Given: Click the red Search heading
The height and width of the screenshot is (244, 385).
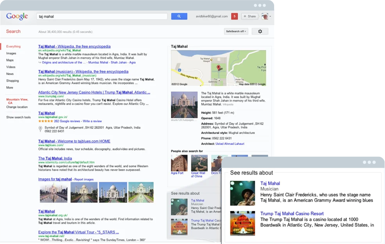Looking at the screenshot, I should pos(13,32).
